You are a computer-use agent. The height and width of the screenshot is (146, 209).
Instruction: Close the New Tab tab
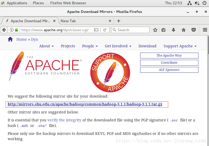coord(110,21)
